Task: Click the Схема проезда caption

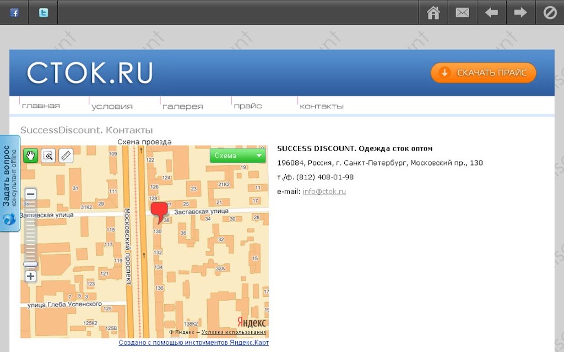Action: (x=145, y=142)
